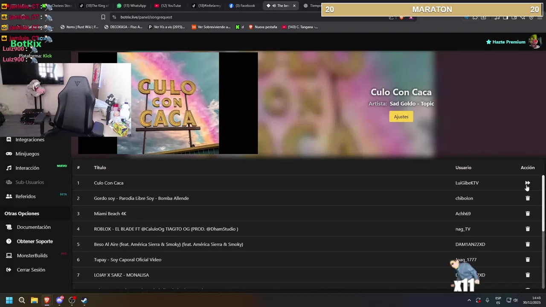Image resolution: width=546 pixels, height=307 pixels.
Task: Click the username LuiGibeKTV
Action: pos(467,183)
